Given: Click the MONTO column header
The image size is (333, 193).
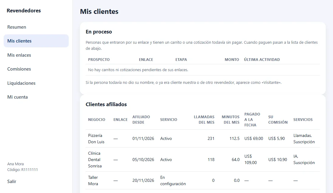Looking at the screenshot, I should coord(232,60).
